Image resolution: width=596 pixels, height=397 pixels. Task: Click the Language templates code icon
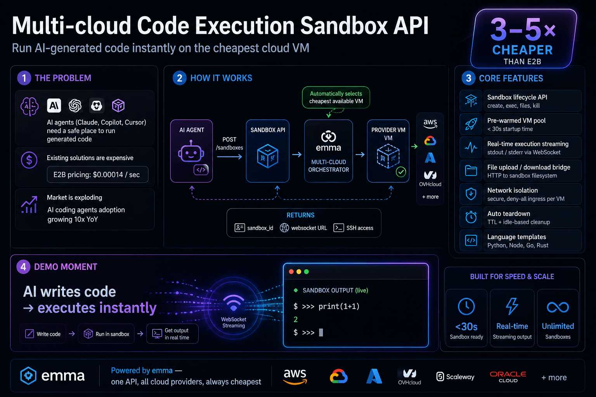tap(471, 240)
